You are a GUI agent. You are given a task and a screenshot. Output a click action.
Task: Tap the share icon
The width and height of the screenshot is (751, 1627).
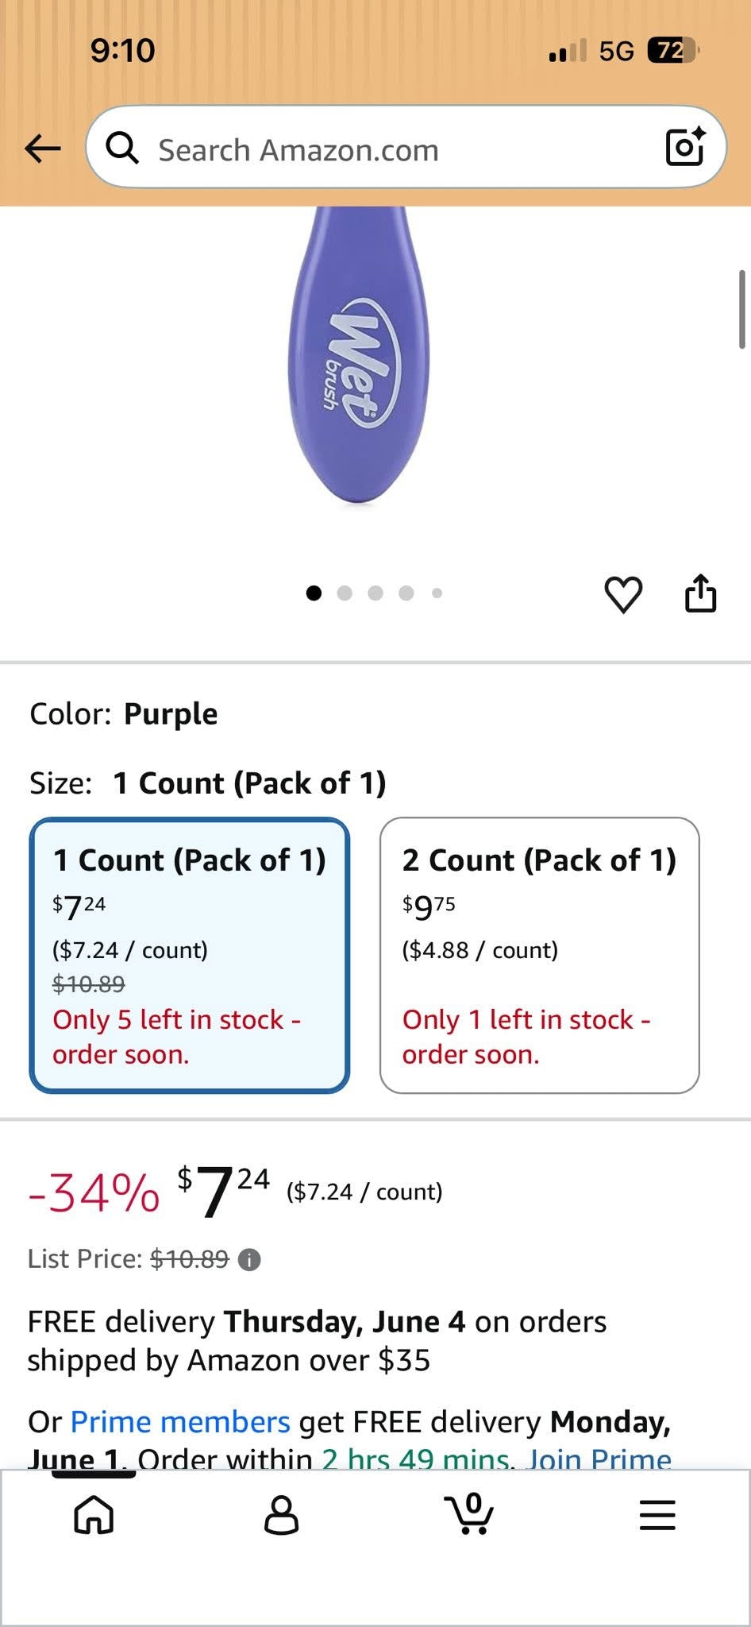[x=700, y=593]
